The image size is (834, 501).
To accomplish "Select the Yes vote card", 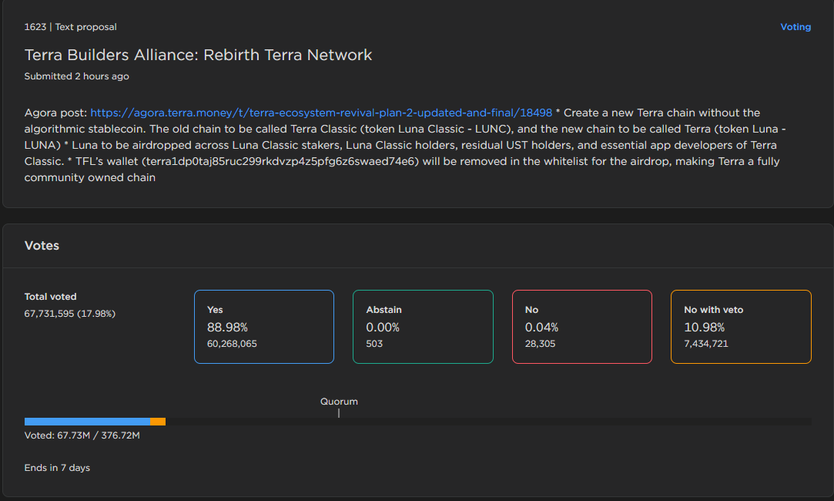I will point(264,326).
